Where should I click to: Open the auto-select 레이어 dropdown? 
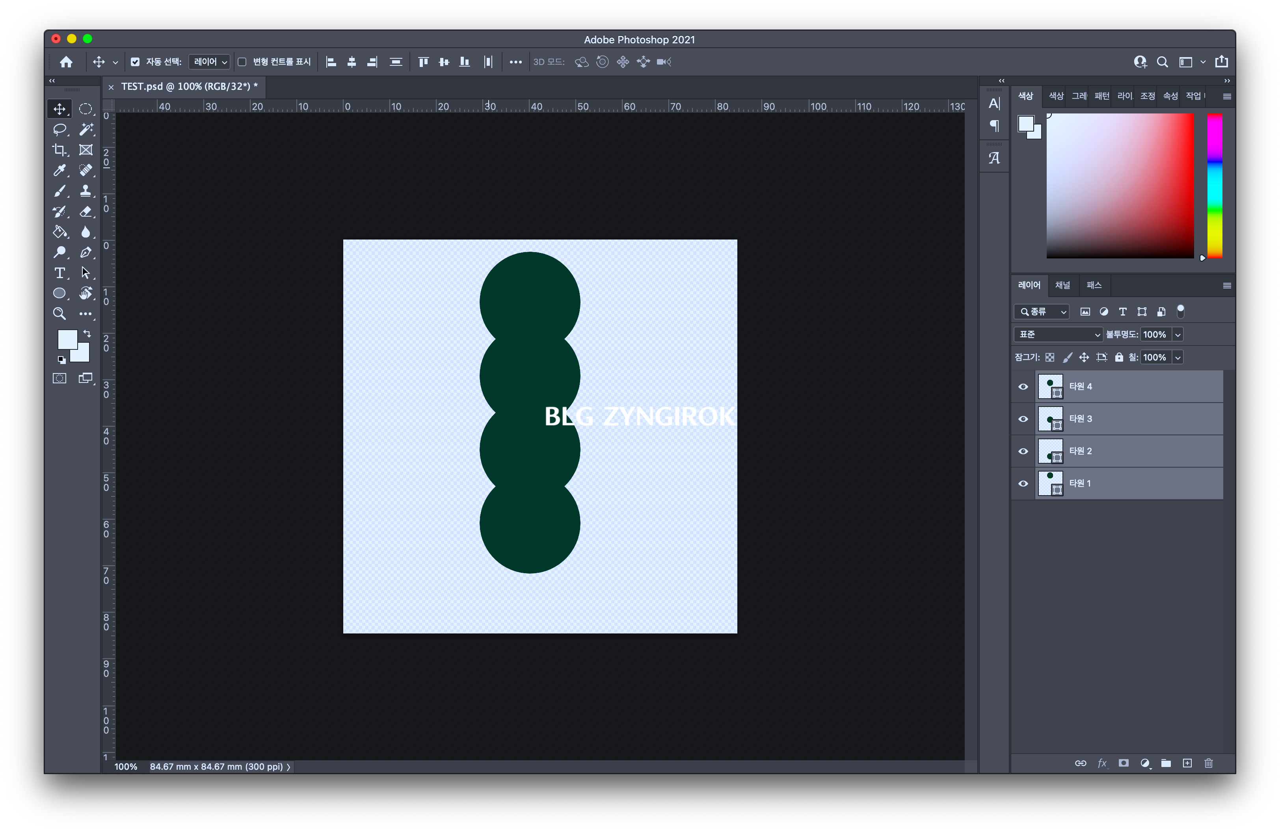[x=210, y=62]
